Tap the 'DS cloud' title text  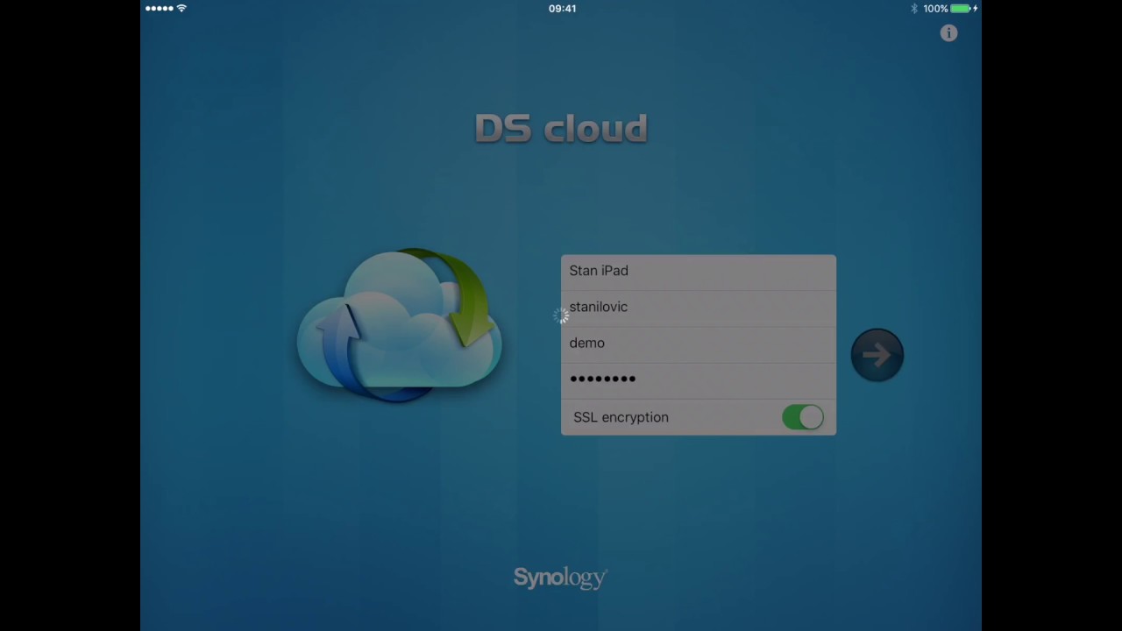point(561,129)
